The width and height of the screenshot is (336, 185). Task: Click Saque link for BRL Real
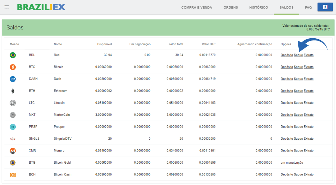click(298, 55)
